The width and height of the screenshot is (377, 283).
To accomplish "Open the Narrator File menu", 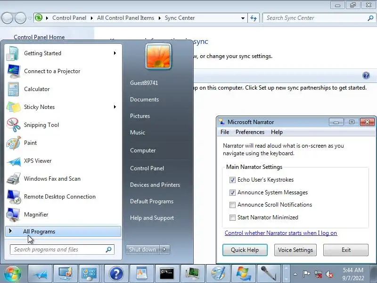I will (225, 132).
